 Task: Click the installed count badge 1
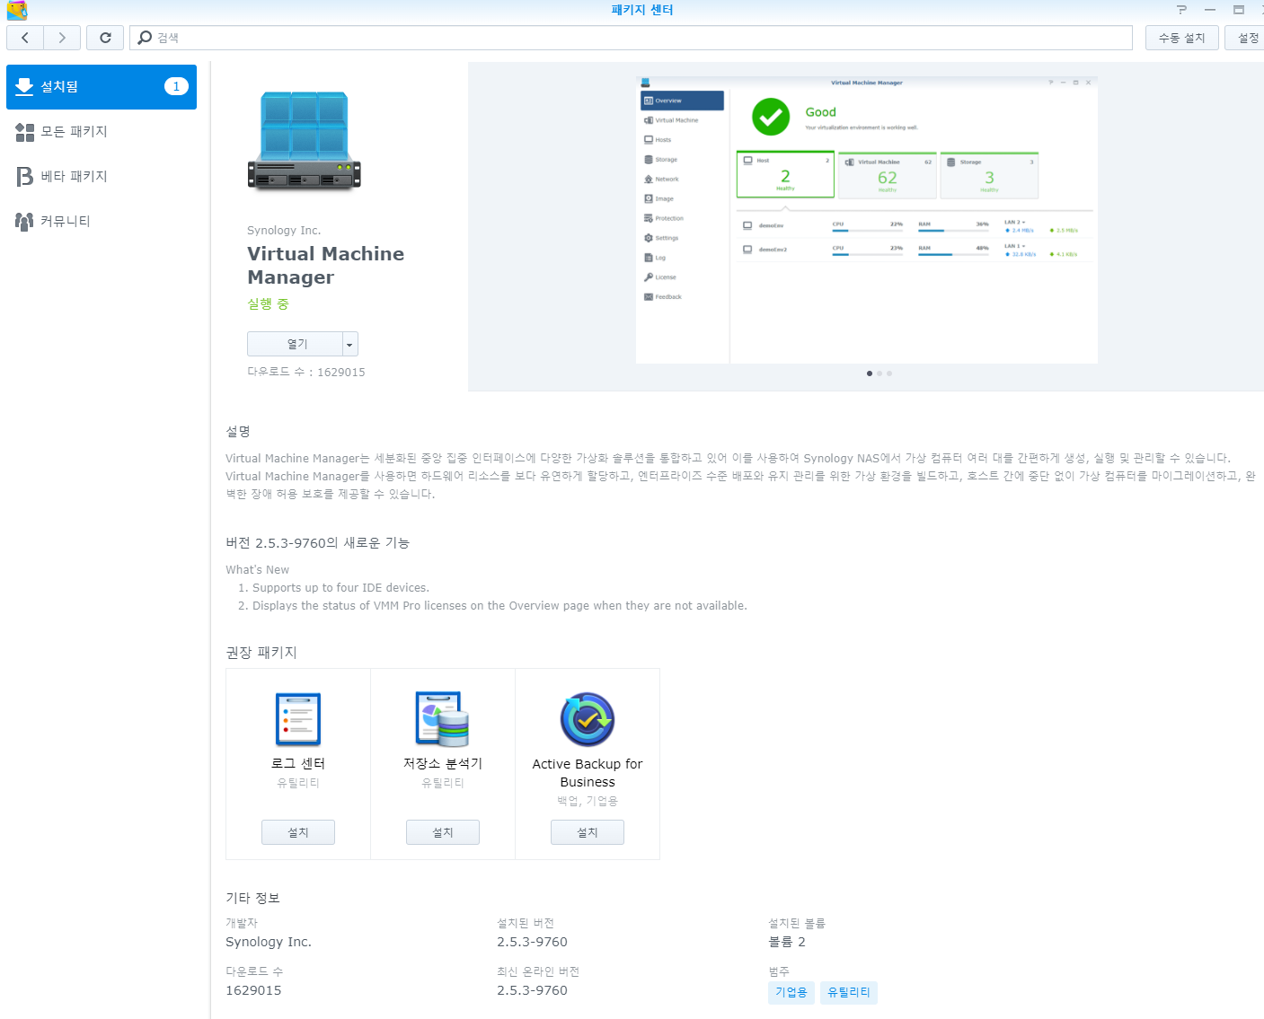click(176, 86)
